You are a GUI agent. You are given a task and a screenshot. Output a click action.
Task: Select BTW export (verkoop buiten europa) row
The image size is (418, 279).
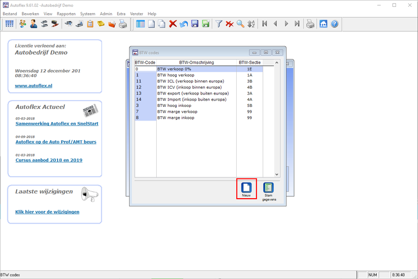tap(199, 93)
